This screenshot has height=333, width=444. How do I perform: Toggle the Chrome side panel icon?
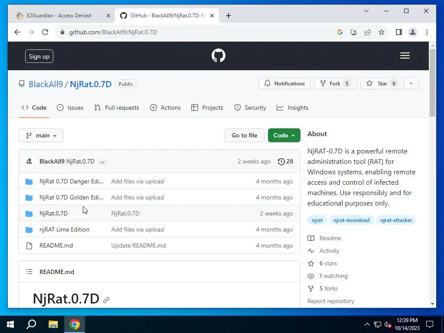399,32
